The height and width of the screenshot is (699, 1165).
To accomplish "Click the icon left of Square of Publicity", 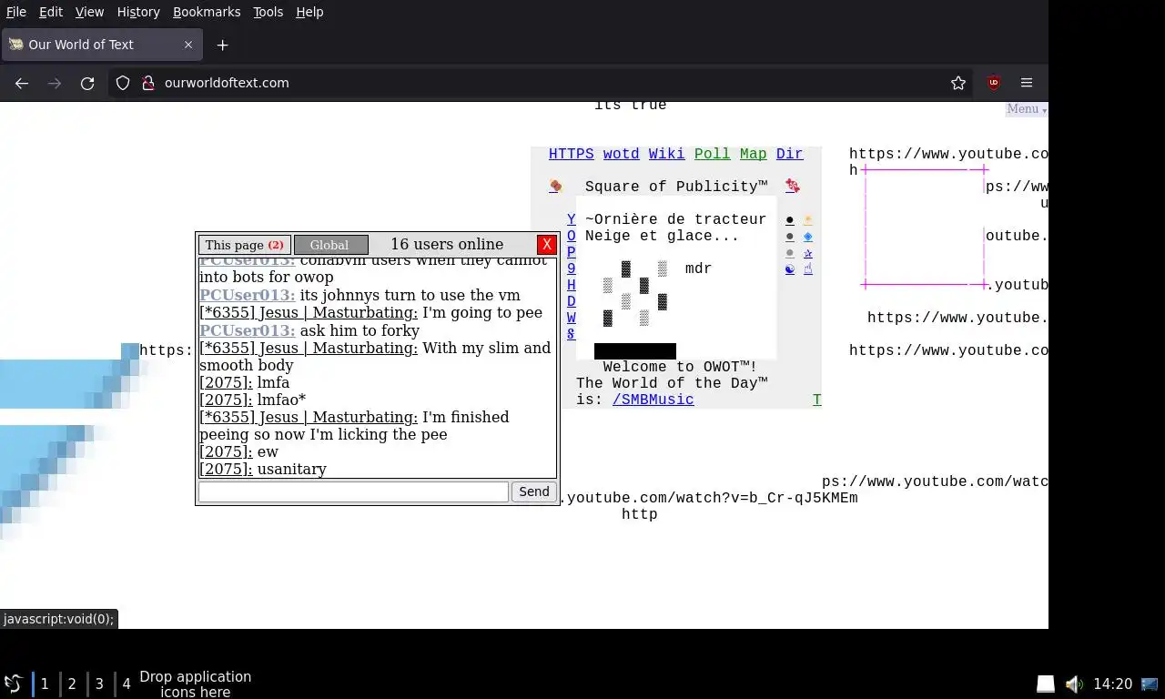I will [555, 187].
